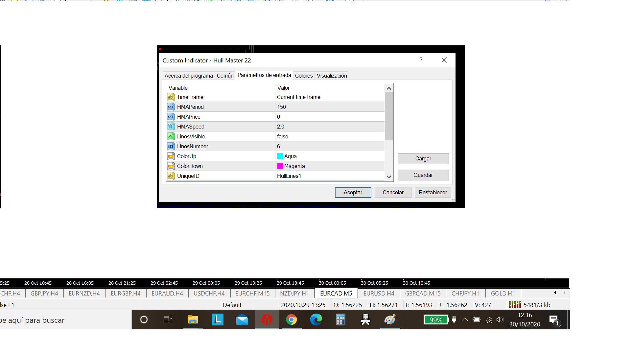Open the Mail app in taskbar
631x355 pixels.
tap(242, 319)
